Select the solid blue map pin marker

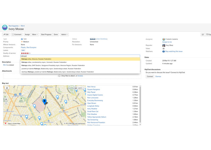coord(45,102)
